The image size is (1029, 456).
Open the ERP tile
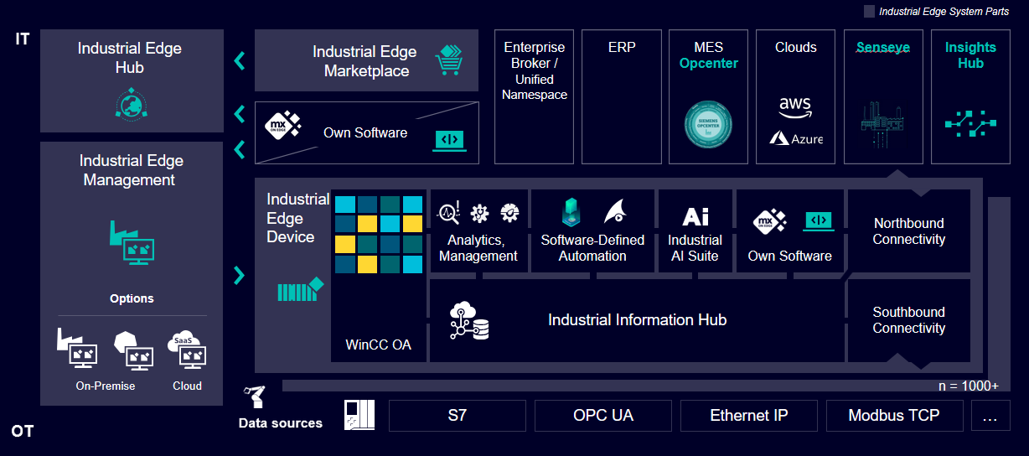pyautogui.click(x=621, y=96)
